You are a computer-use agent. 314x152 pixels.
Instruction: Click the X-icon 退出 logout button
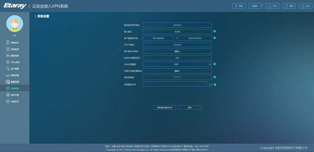click(306, 6)
